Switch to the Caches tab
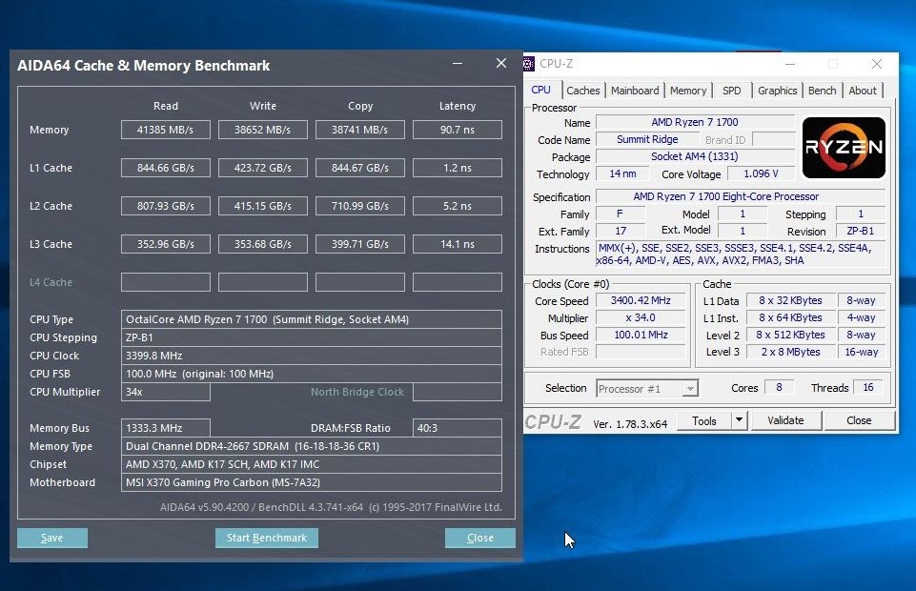The width and height of the screenshot is (916, 591). [582, 91]
